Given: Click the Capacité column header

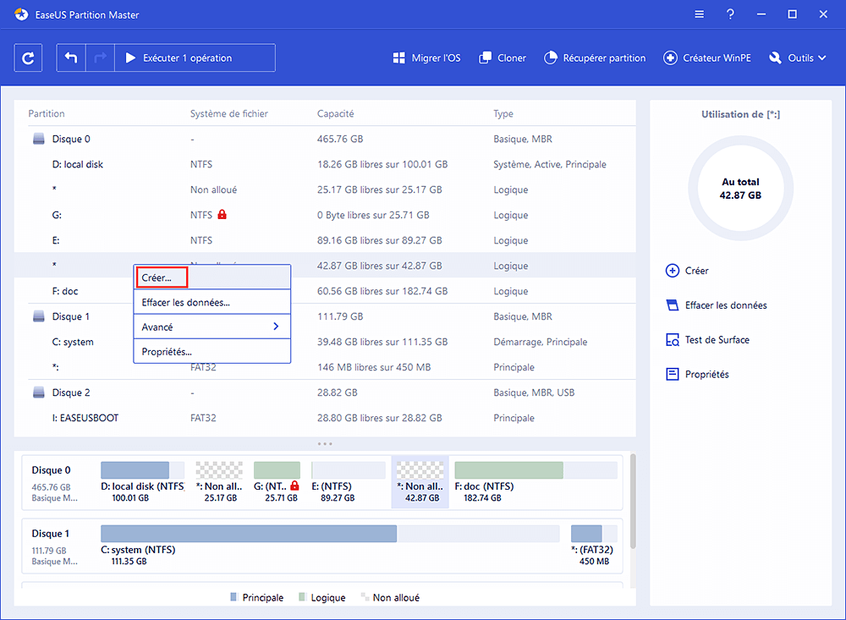Looking at the screenshot, I should tap(336, 113).
